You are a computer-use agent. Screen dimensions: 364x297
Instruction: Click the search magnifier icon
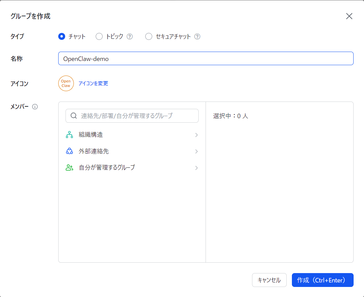74,115
